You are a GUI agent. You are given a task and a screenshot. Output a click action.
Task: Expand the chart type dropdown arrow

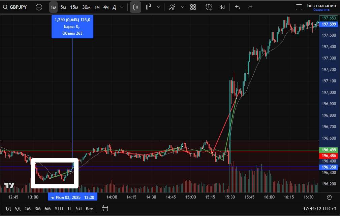pyautogui.click(x=159, y=7)
